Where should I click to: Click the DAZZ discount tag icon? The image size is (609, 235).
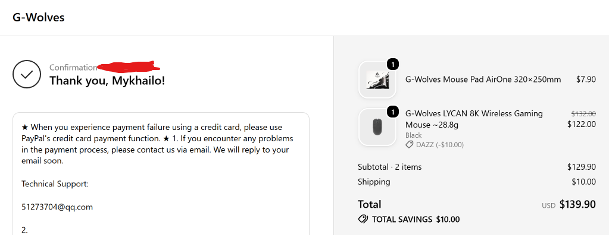(410, 145)
